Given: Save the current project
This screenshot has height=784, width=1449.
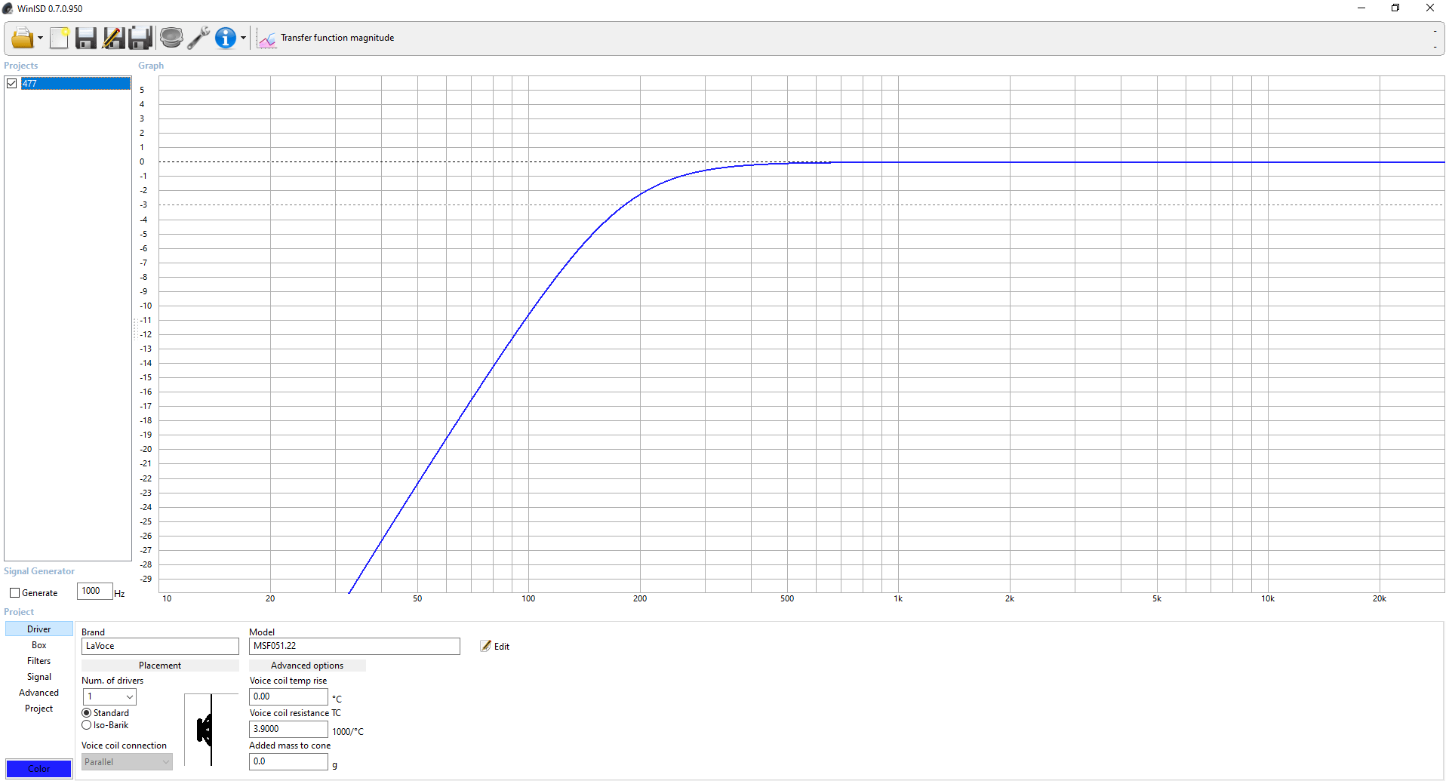Looking at the screenshot, I should click(86, 38).
